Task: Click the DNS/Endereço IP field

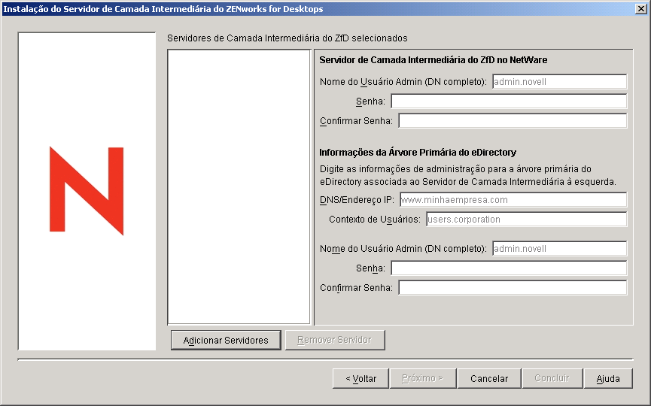Action: coord(513,199)
